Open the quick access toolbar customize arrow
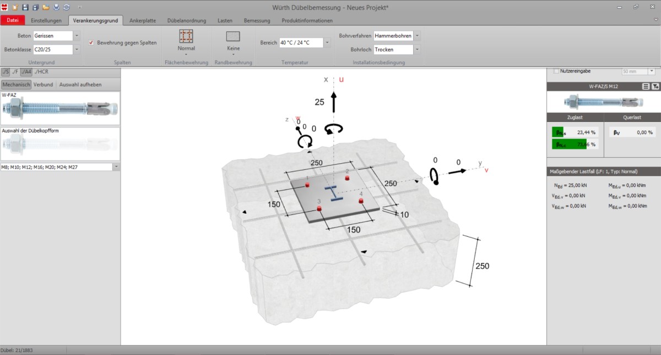This screenshot has height=355, width=661. [x=80, y=7]
